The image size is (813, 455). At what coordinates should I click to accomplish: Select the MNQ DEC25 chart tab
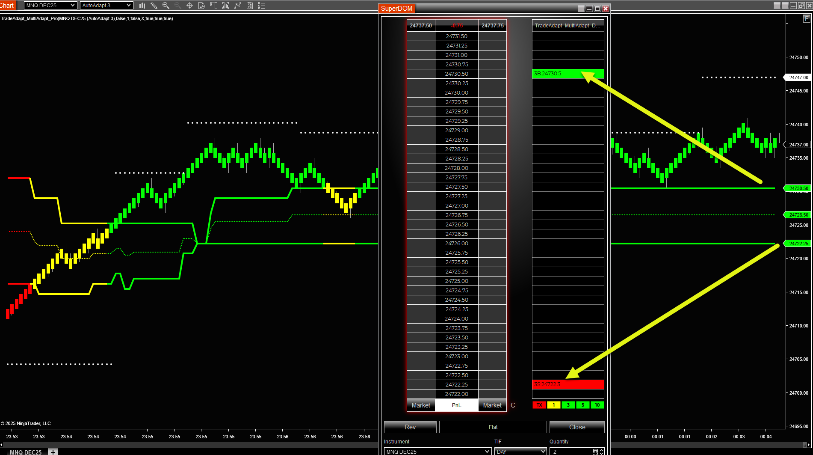tap(26, 452)
